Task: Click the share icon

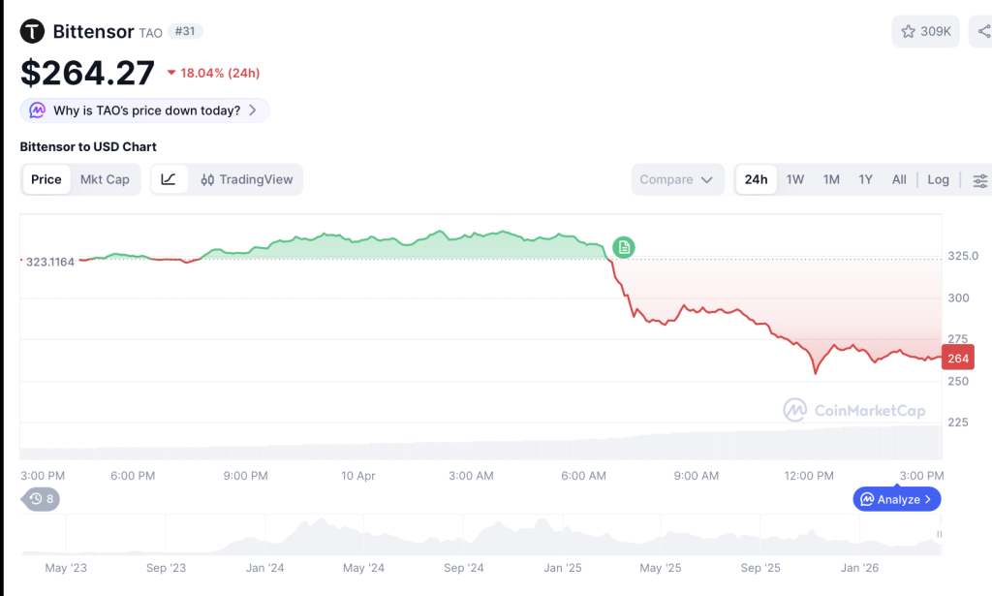Action: click(x=983, y=32)
